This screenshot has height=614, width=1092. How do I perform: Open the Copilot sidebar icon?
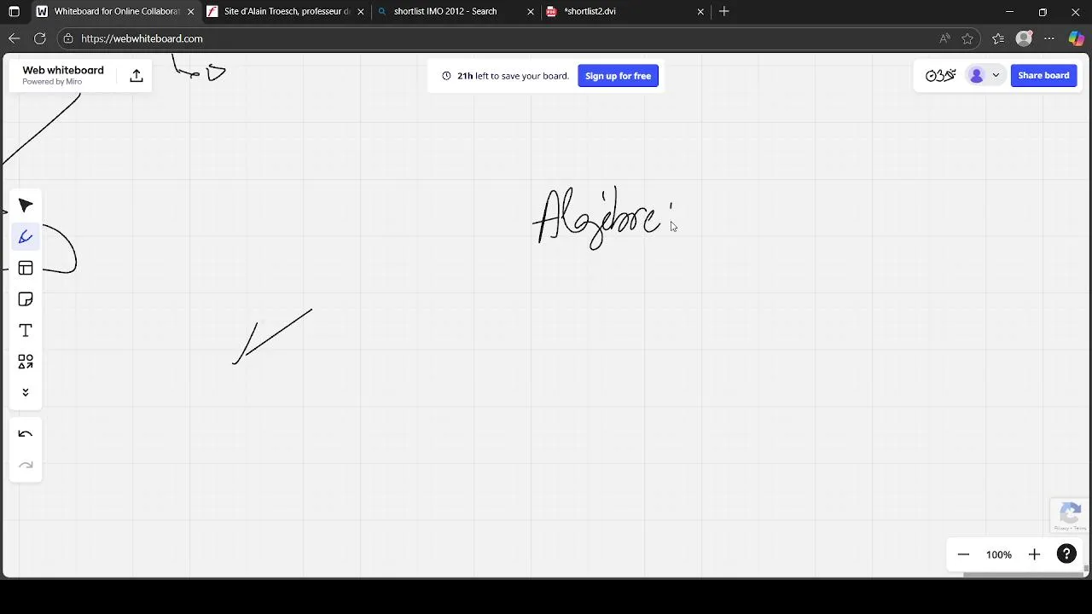click(x=1077, y=38)
